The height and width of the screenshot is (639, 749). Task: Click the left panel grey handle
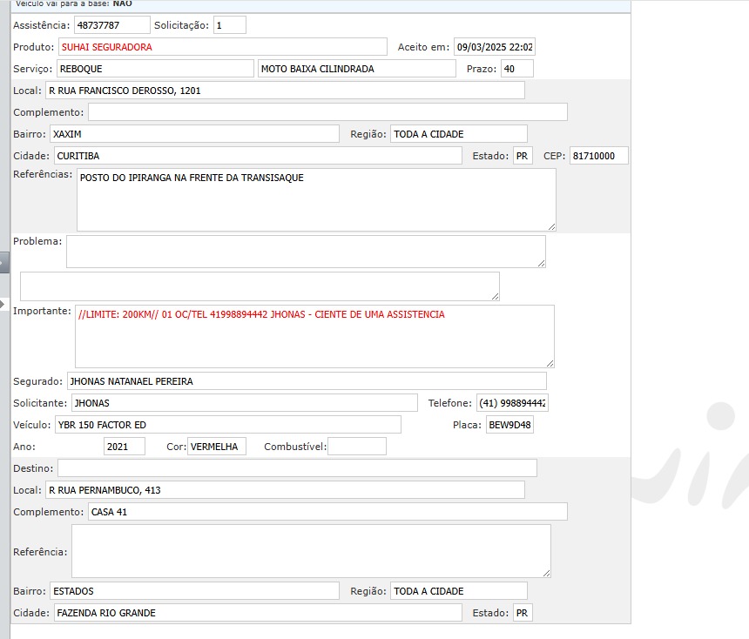point(4,263)
